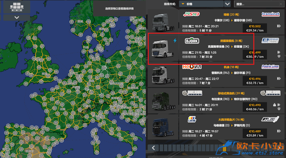Go to previous page with left arrow

(x=153, y=147)
